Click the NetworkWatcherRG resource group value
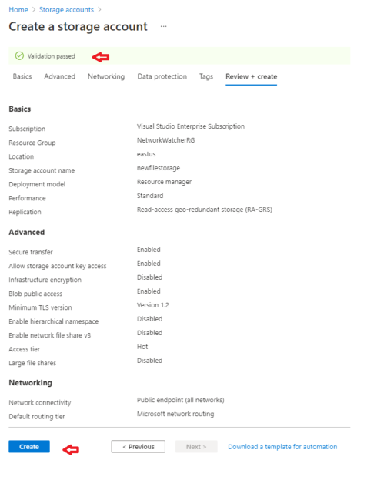 tap(166, 140)
